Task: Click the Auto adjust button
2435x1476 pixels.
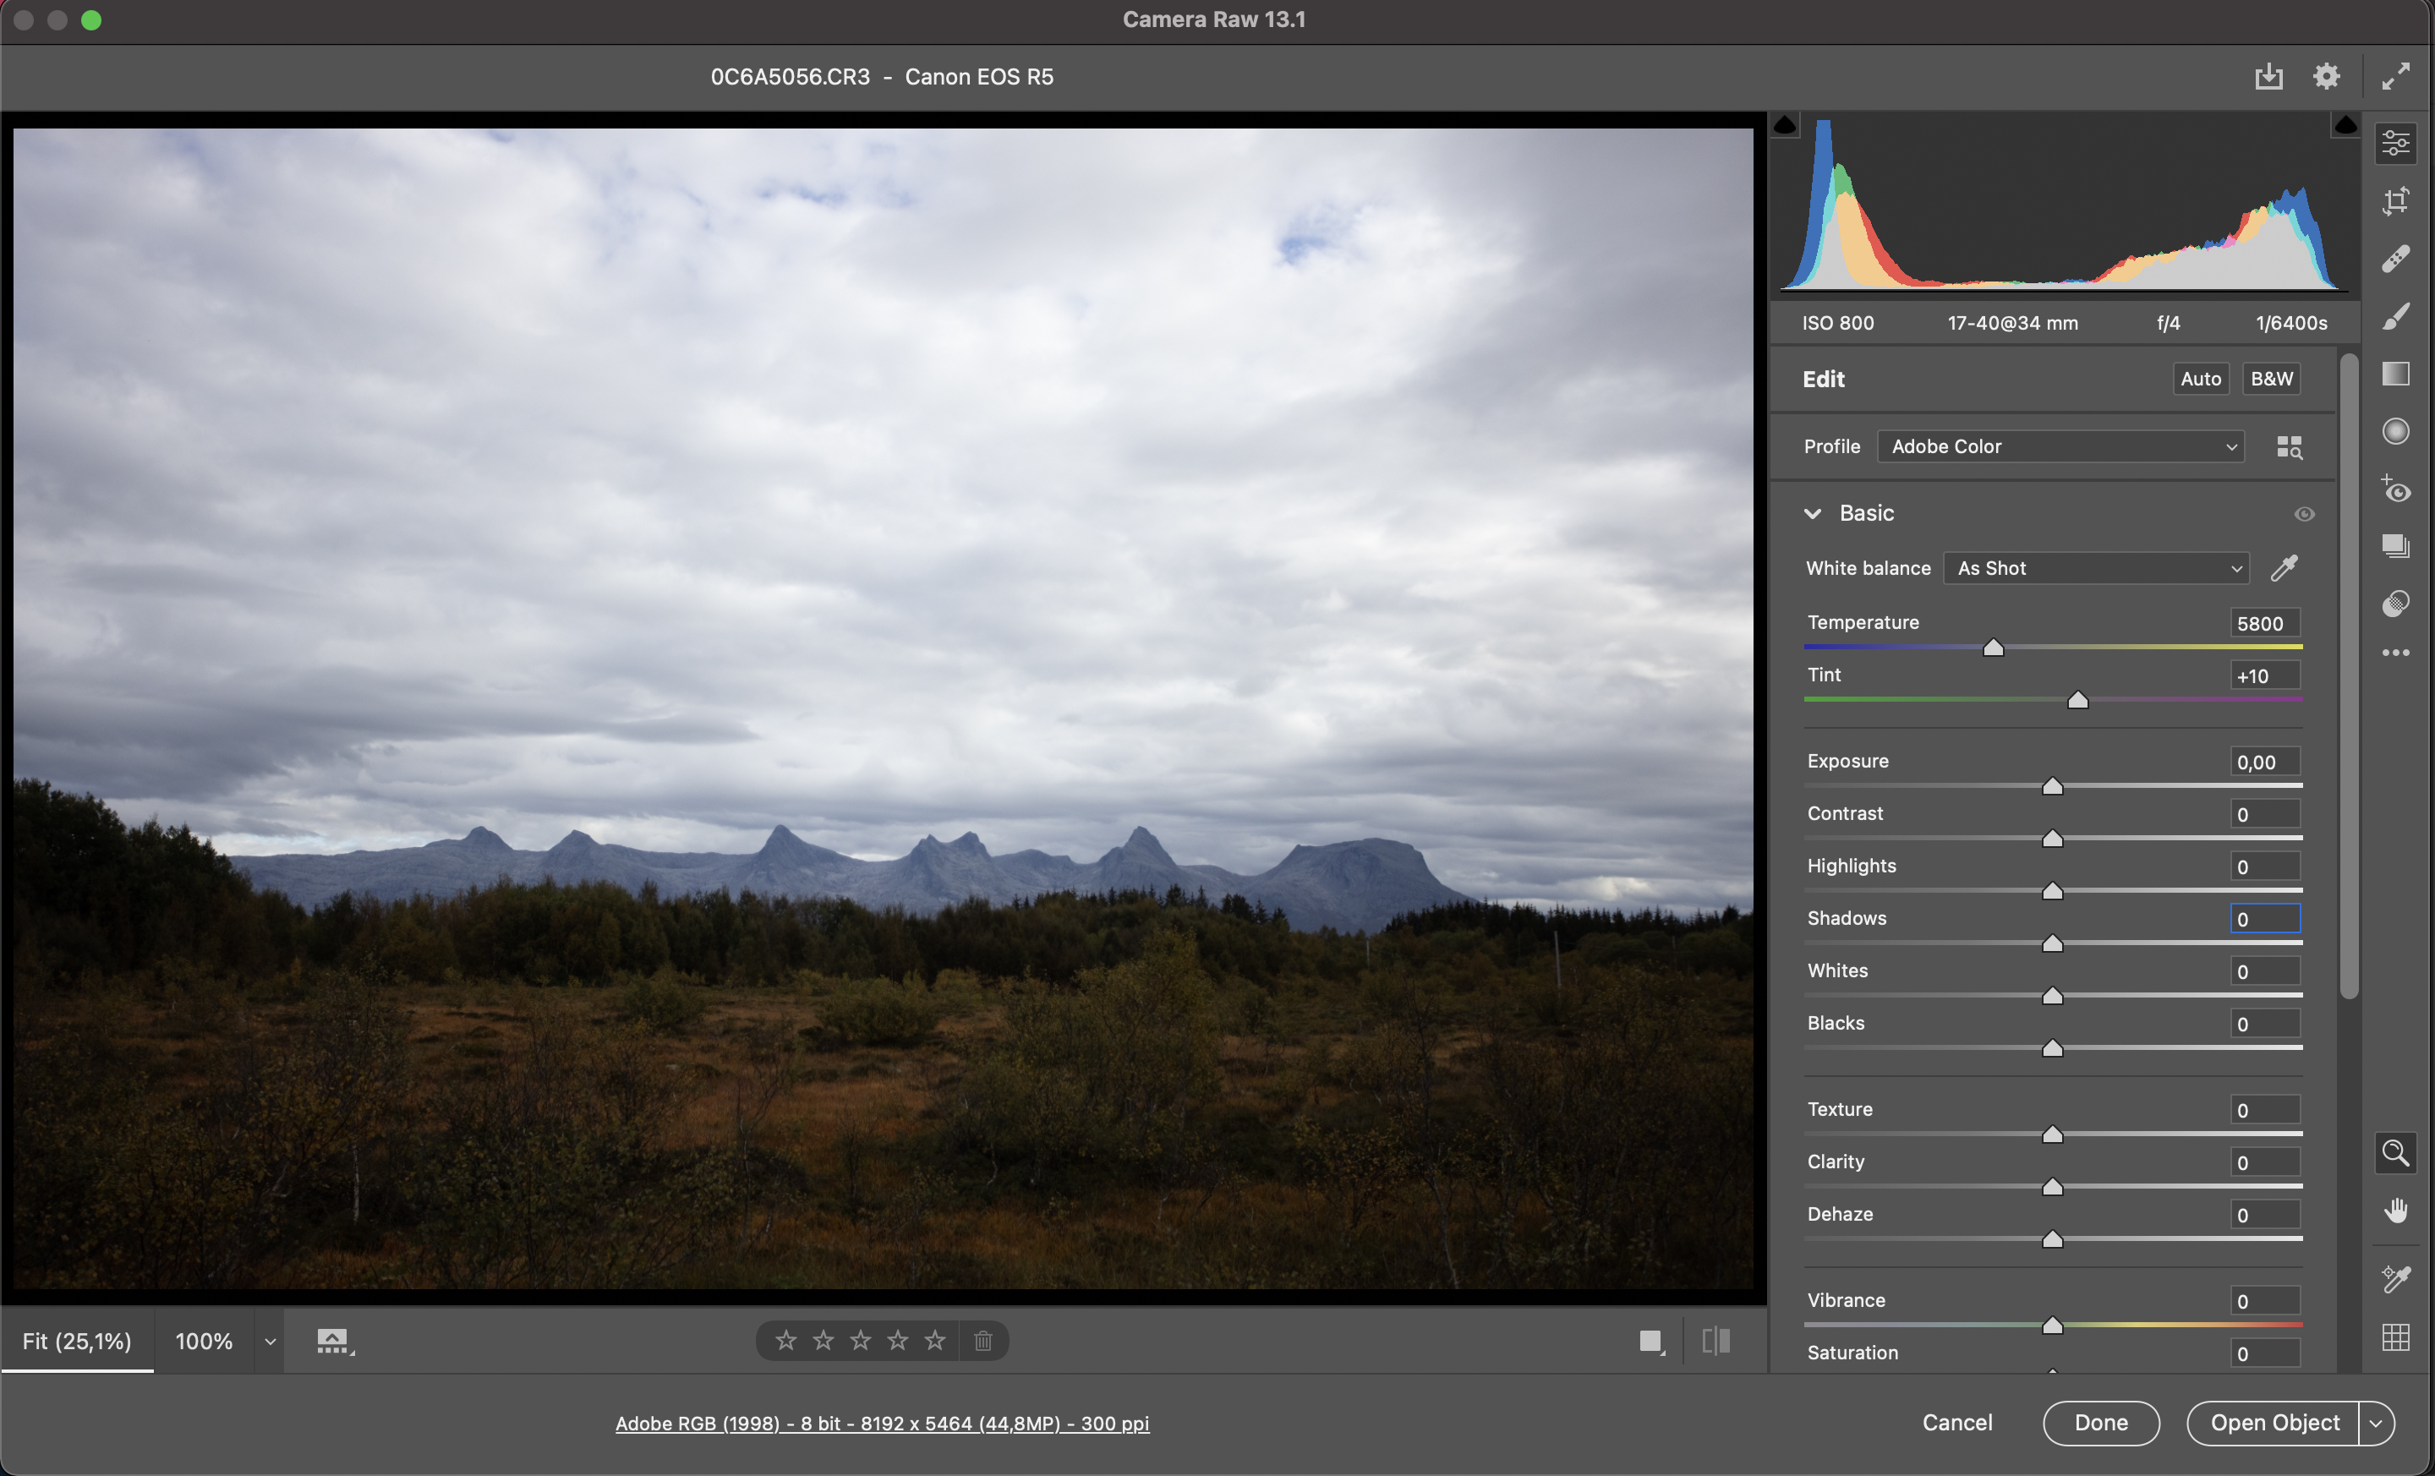Action: coord(2201,380)
